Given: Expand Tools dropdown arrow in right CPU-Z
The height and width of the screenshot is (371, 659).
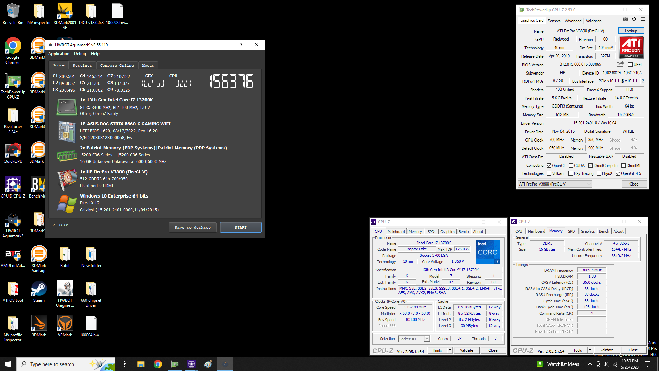Looking at the screenshot, I should pyautogui.click(x=590, y=350).
